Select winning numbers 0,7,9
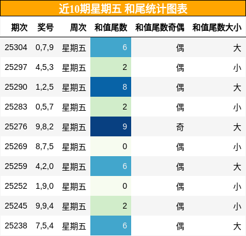246x236 pixels. coord(44,48)
